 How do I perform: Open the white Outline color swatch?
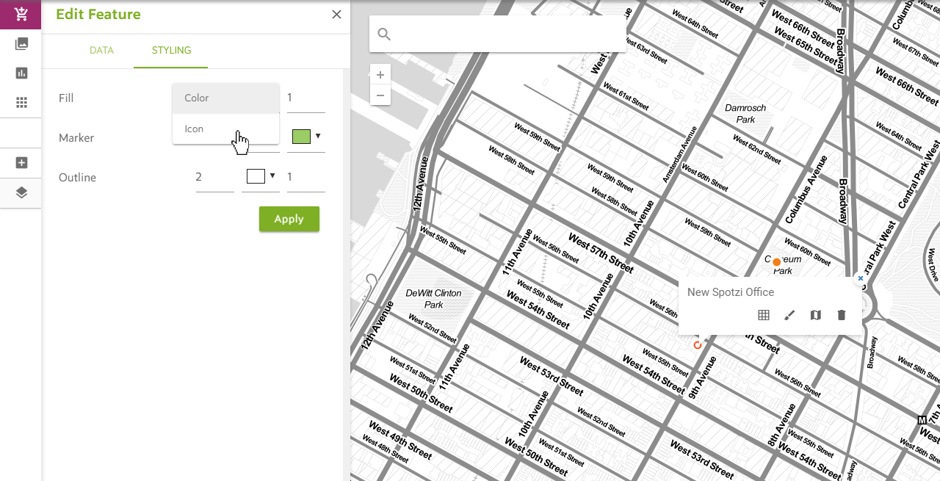(x=256, y=176)
